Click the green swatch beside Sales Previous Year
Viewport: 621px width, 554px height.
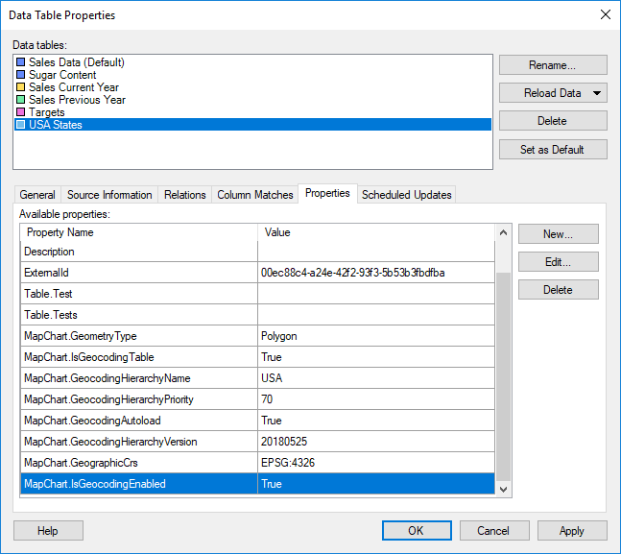coord(20,100)
